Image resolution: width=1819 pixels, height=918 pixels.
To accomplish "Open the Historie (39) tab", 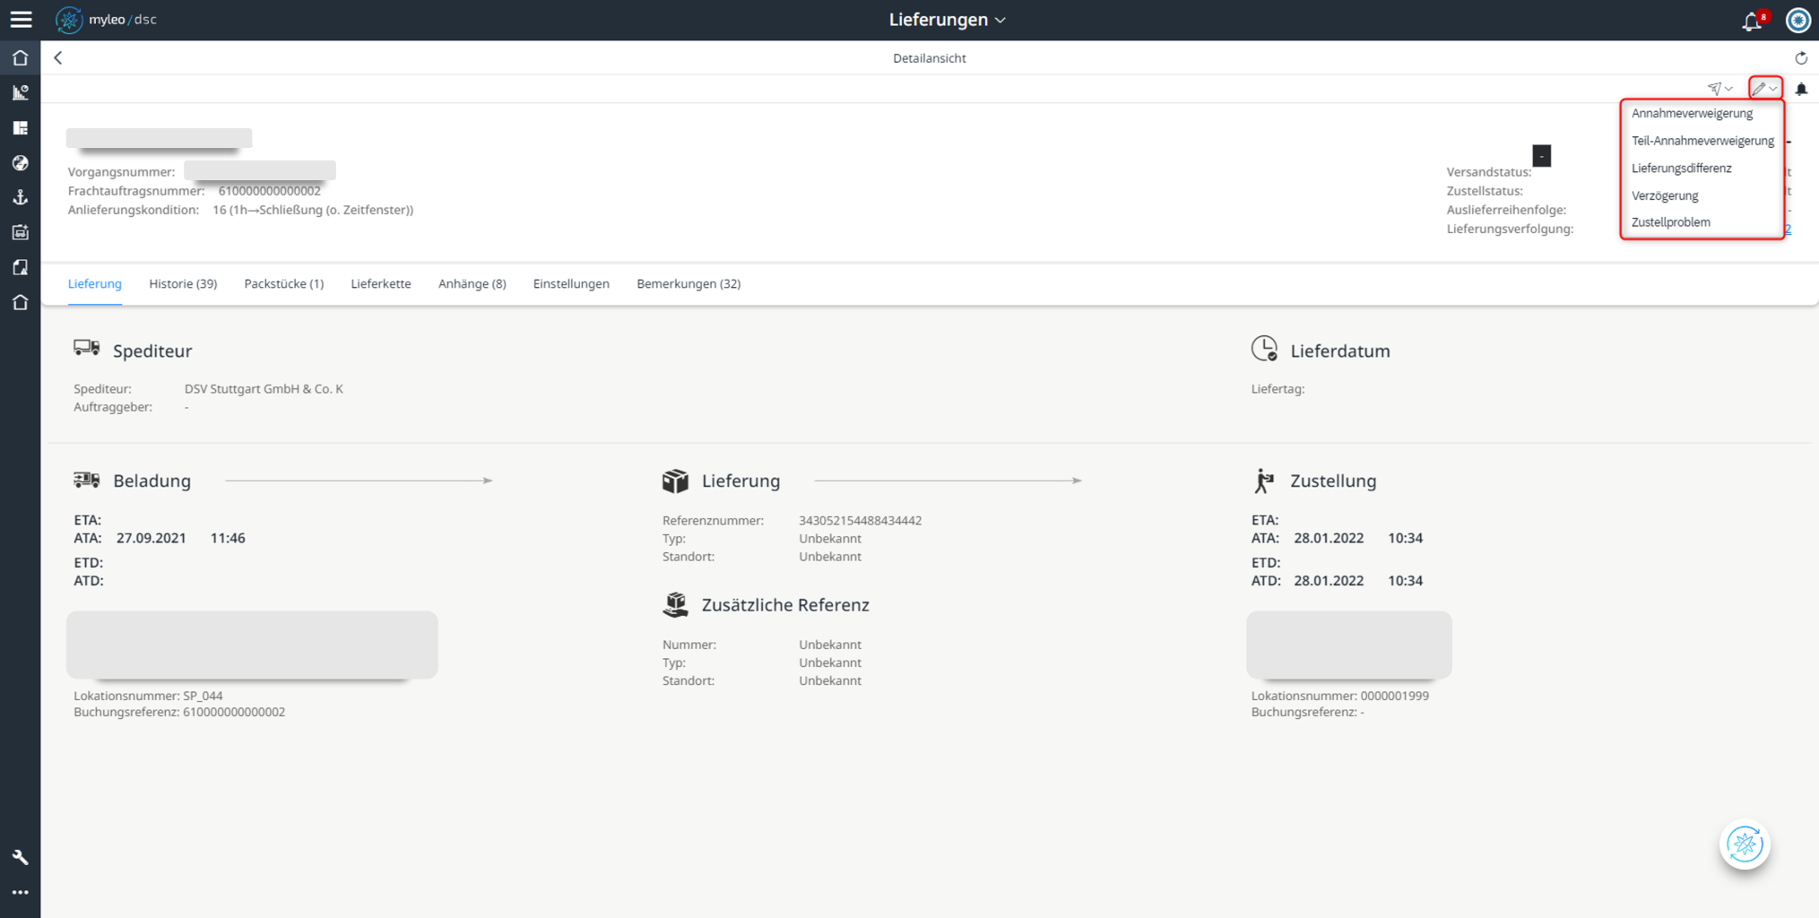I will (183, 284).
